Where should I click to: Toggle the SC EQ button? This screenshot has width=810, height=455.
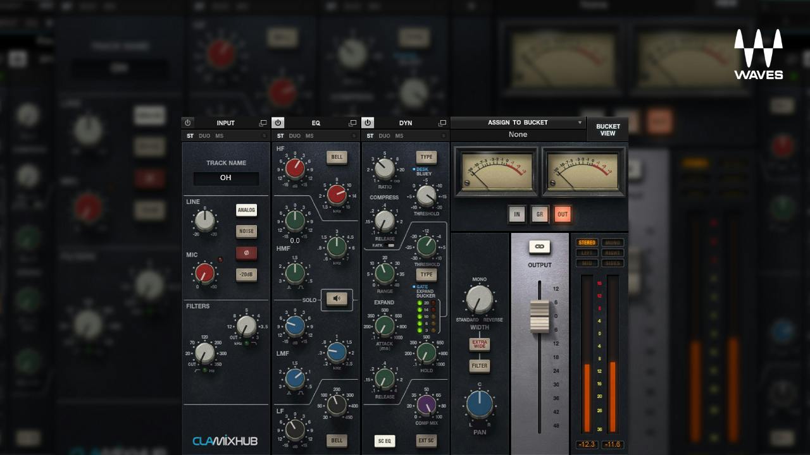[385, 441]
